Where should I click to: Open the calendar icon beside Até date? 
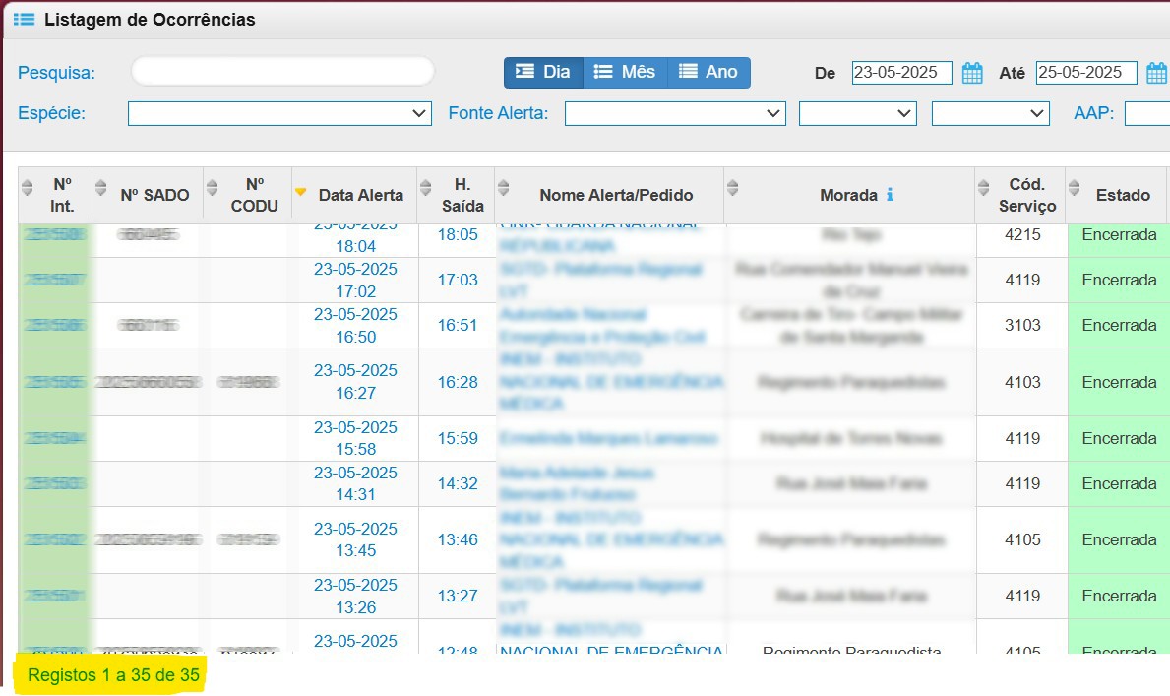pos(1157,73)
